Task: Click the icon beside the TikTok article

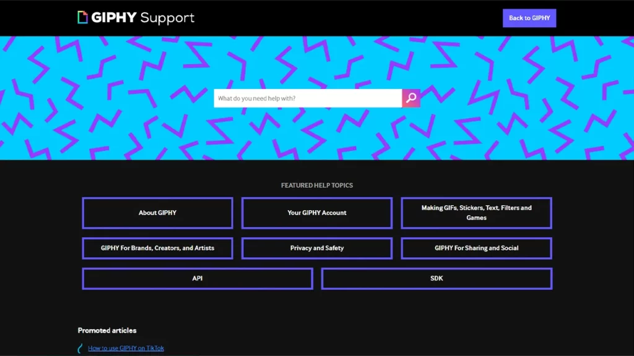Action: [80, 349]
